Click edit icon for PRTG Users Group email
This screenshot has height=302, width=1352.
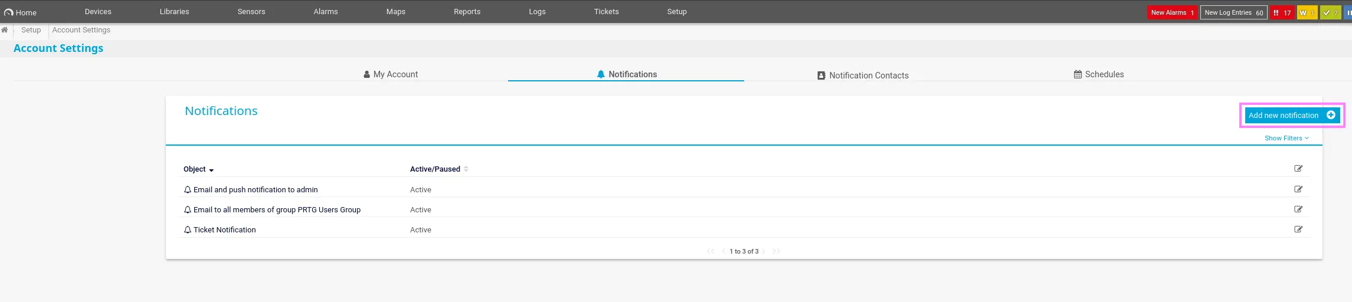pos(1298,209)
